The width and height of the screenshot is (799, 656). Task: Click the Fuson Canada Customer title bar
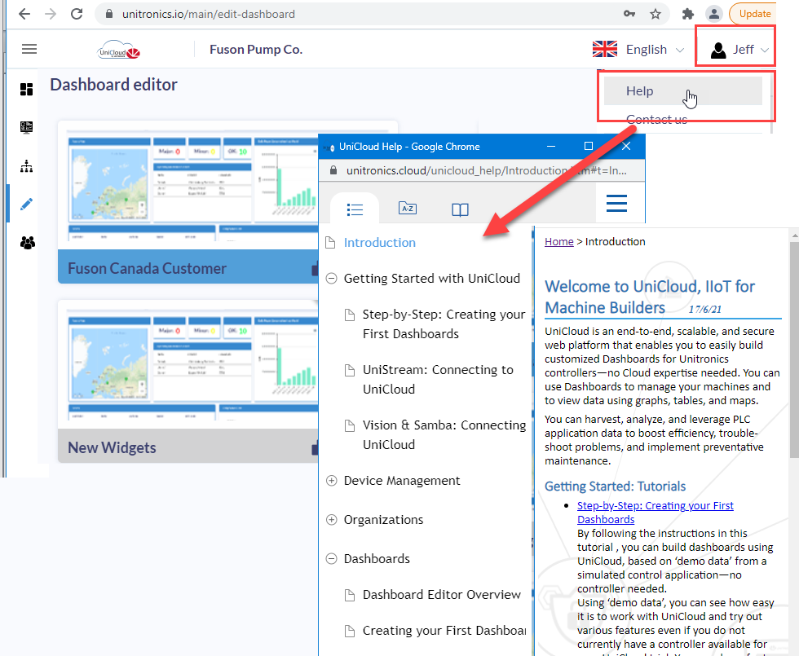pyautogui.click(x=188, y=267)
